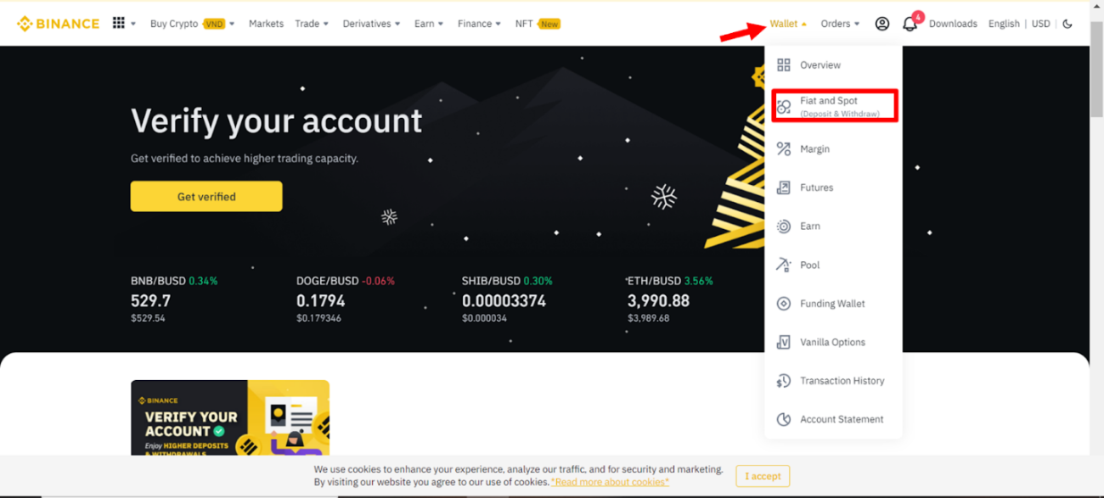Image resolution: width=1104 pixels, height=498 pixels.
Task: Click the Funding Wallet icon
Action: click(x=783, y=304)
